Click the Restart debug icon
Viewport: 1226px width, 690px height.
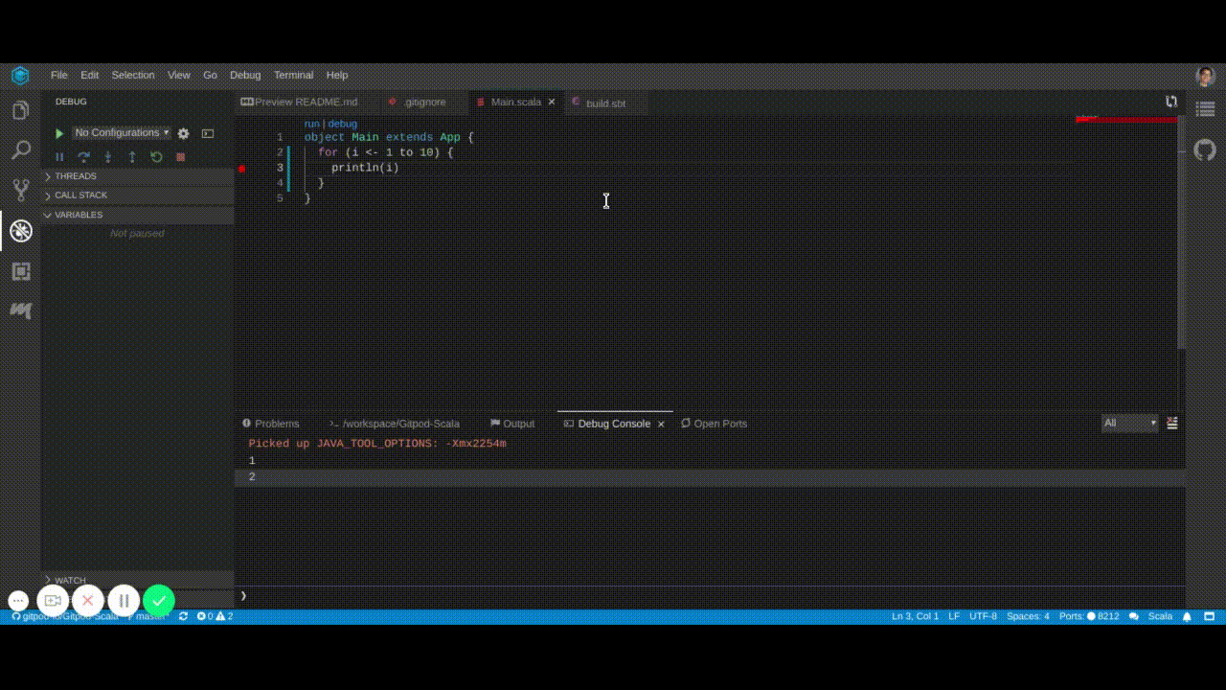tap(156, 156)
